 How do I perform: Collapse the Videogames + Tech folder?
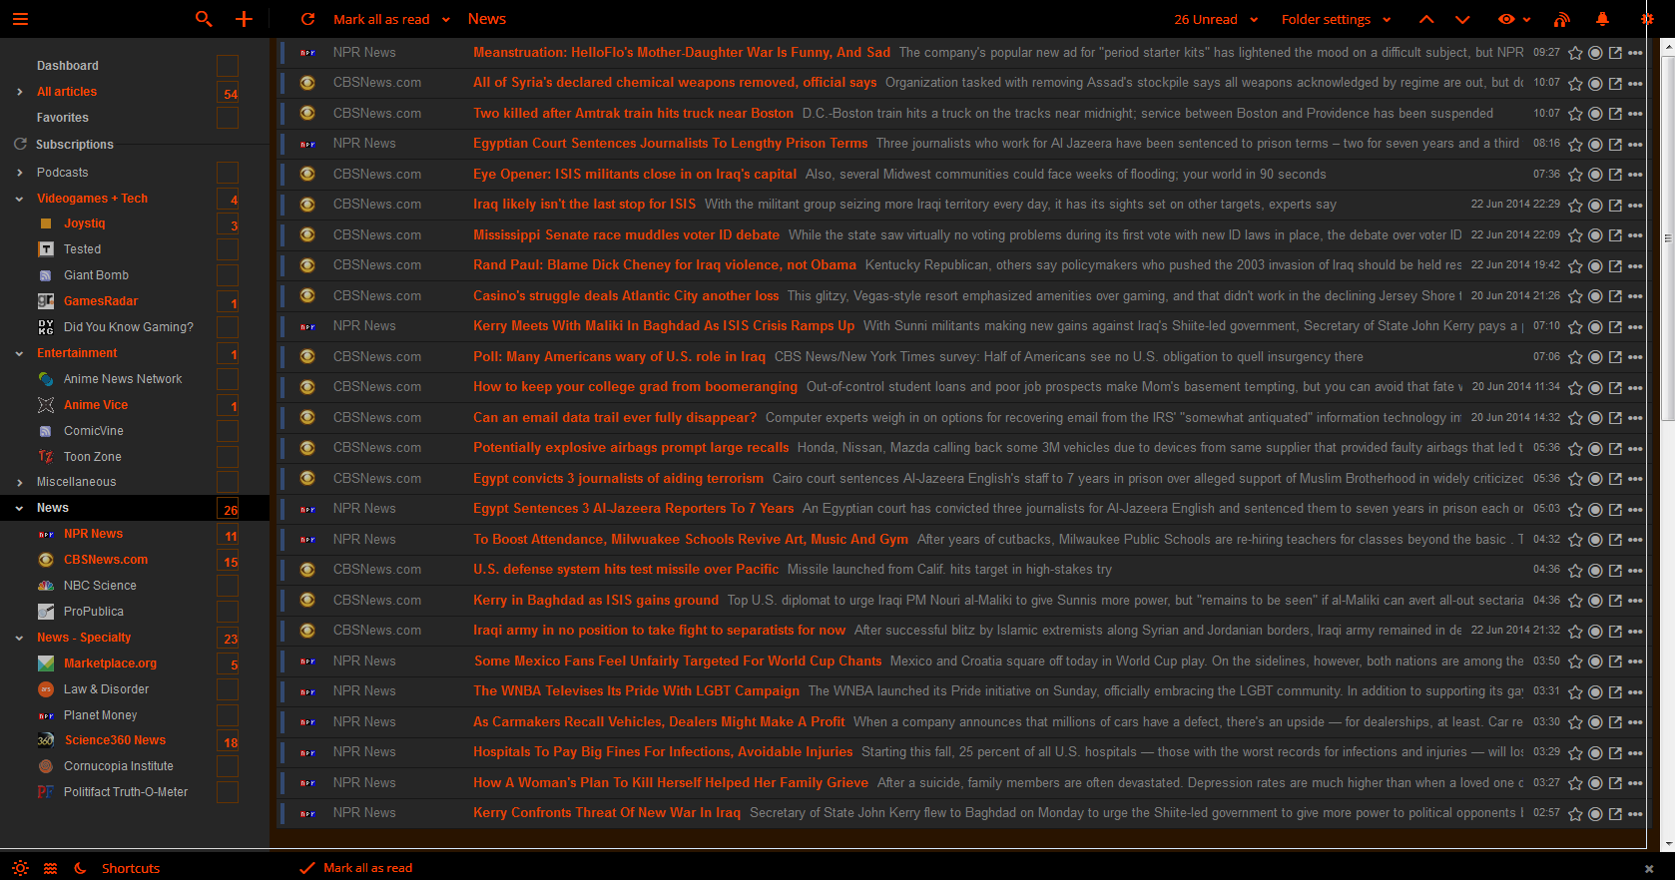[20, 199]
